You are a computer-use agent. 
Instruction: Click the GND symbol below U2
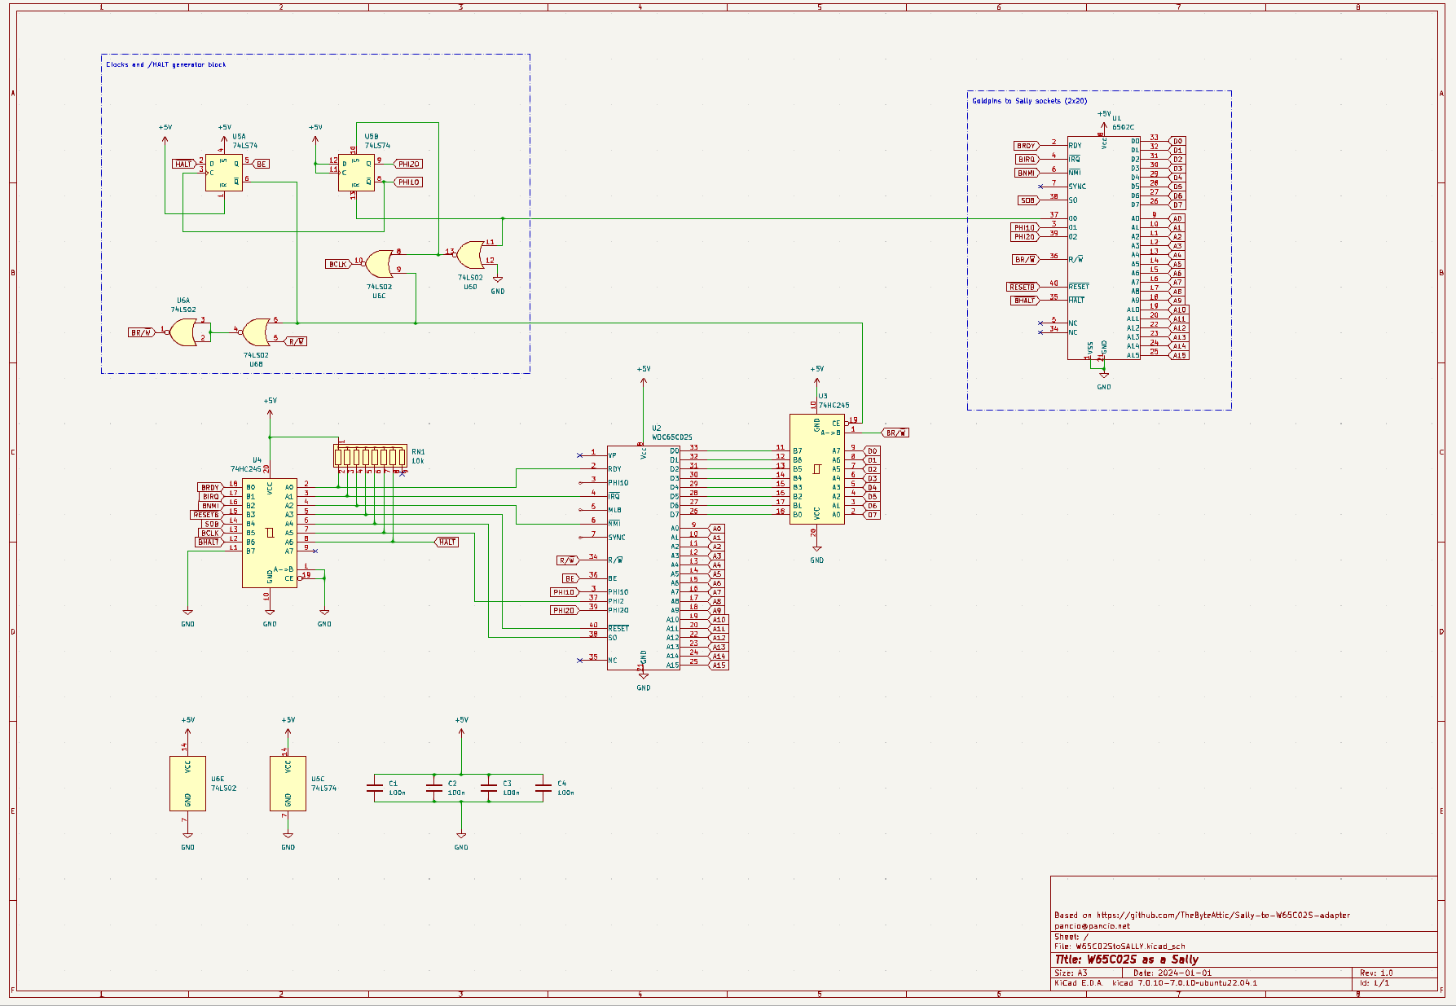643,681
